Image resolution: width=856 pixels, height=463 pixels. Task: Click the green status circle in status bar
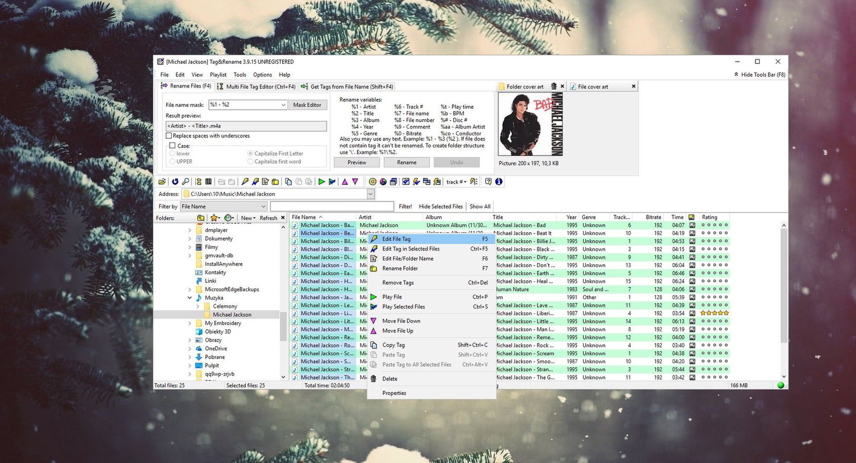tap(781, 386)
